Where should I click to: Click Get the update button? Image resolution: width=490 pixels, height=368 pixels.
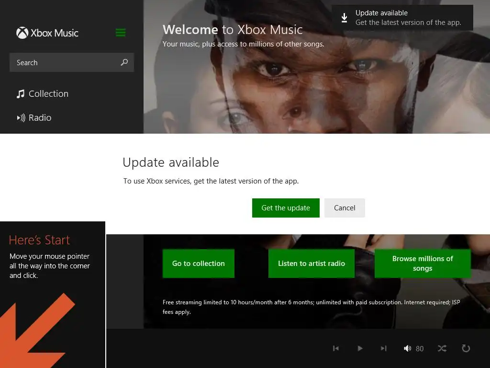click(x=286, y=208)
